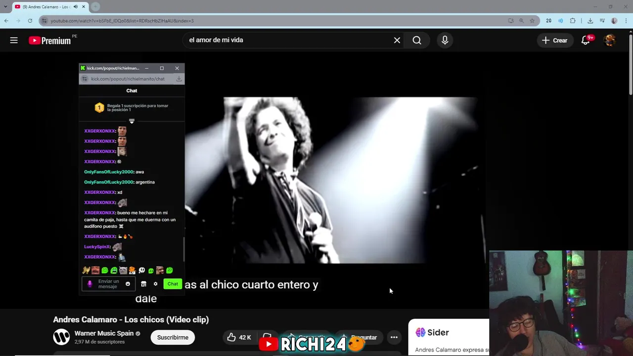Image resolution: width=633 pixels, height=356 pixels.
Task: Collapse pinned message arrow in Kick chat
Action: (x=132, y=121)
